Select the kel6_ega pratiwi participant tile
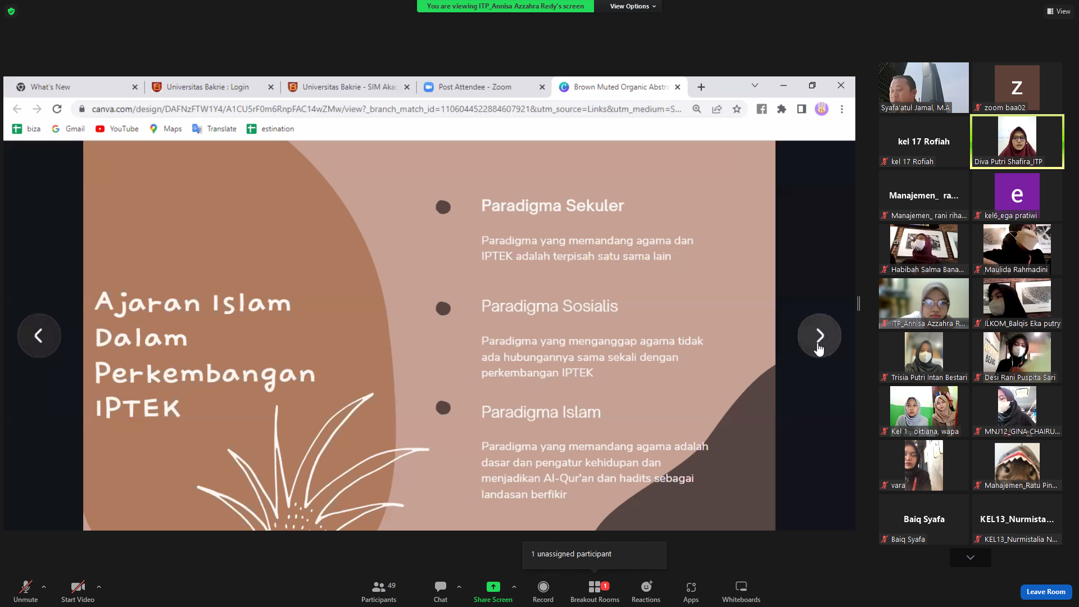 (1017, 196)
